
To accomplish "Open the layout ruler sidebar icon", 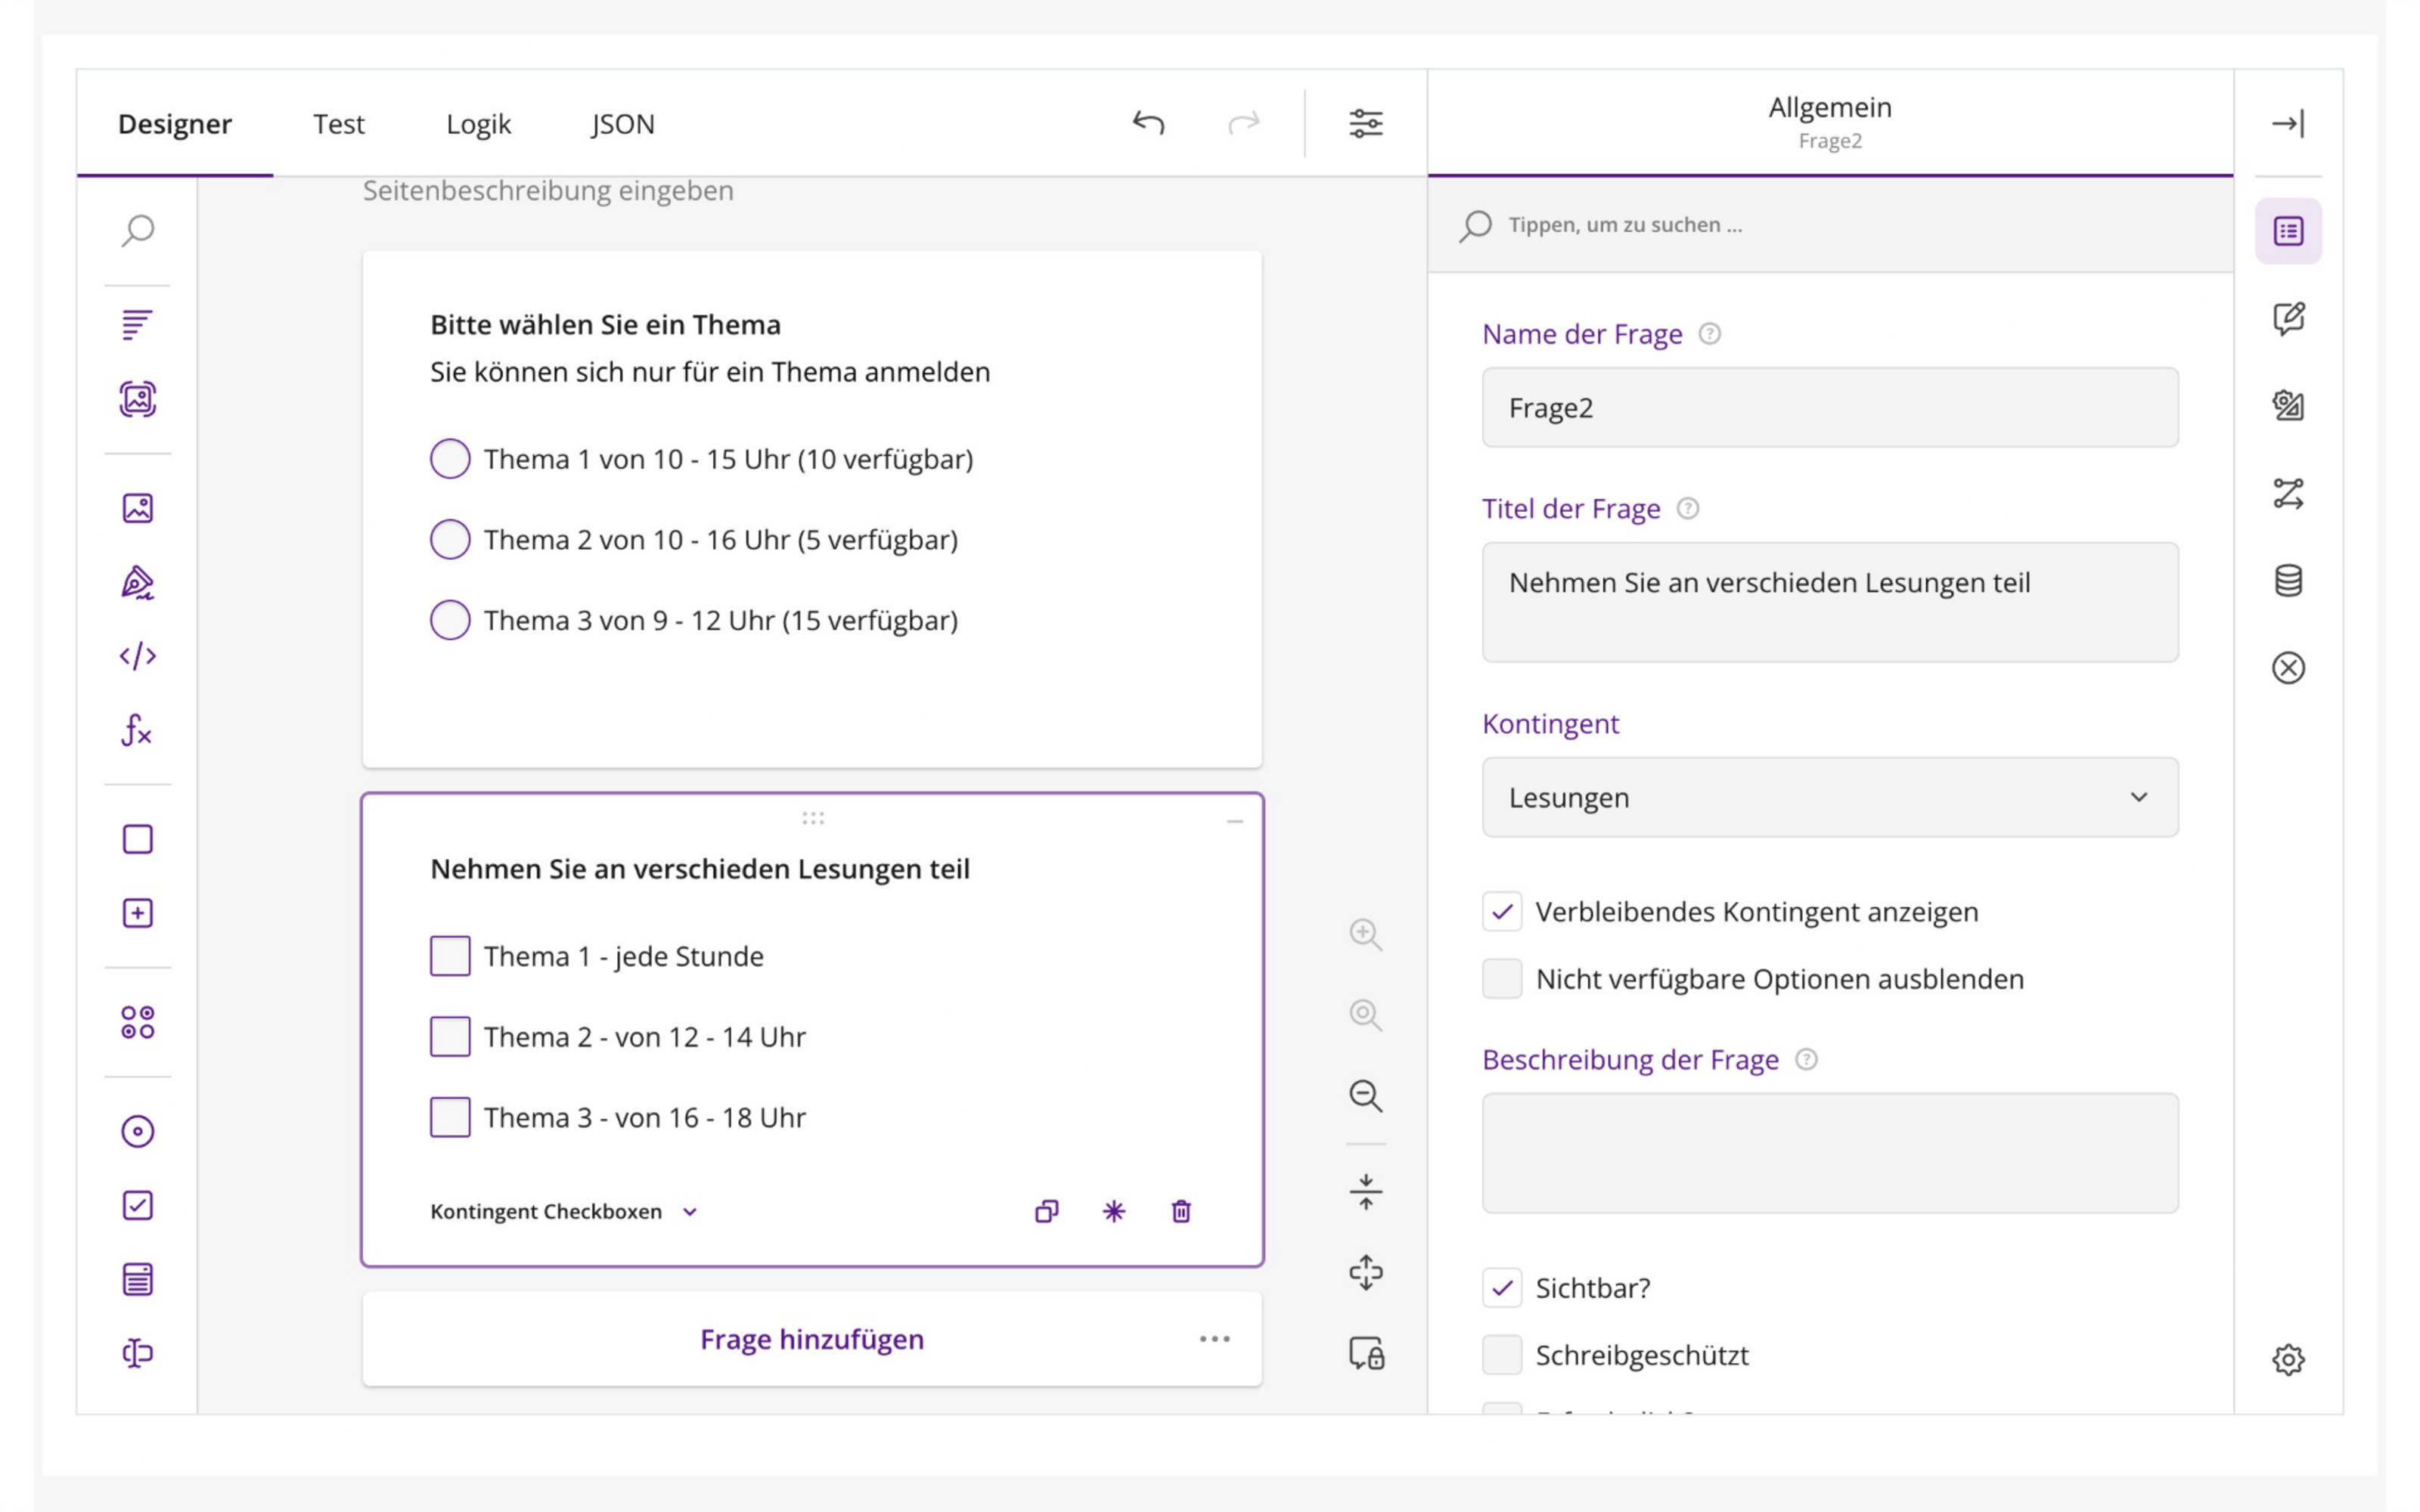I will click(2288, 405).
